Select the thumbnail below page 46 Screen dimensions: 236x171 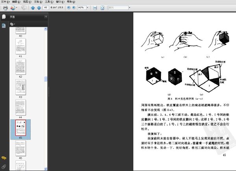coord(20,165)
